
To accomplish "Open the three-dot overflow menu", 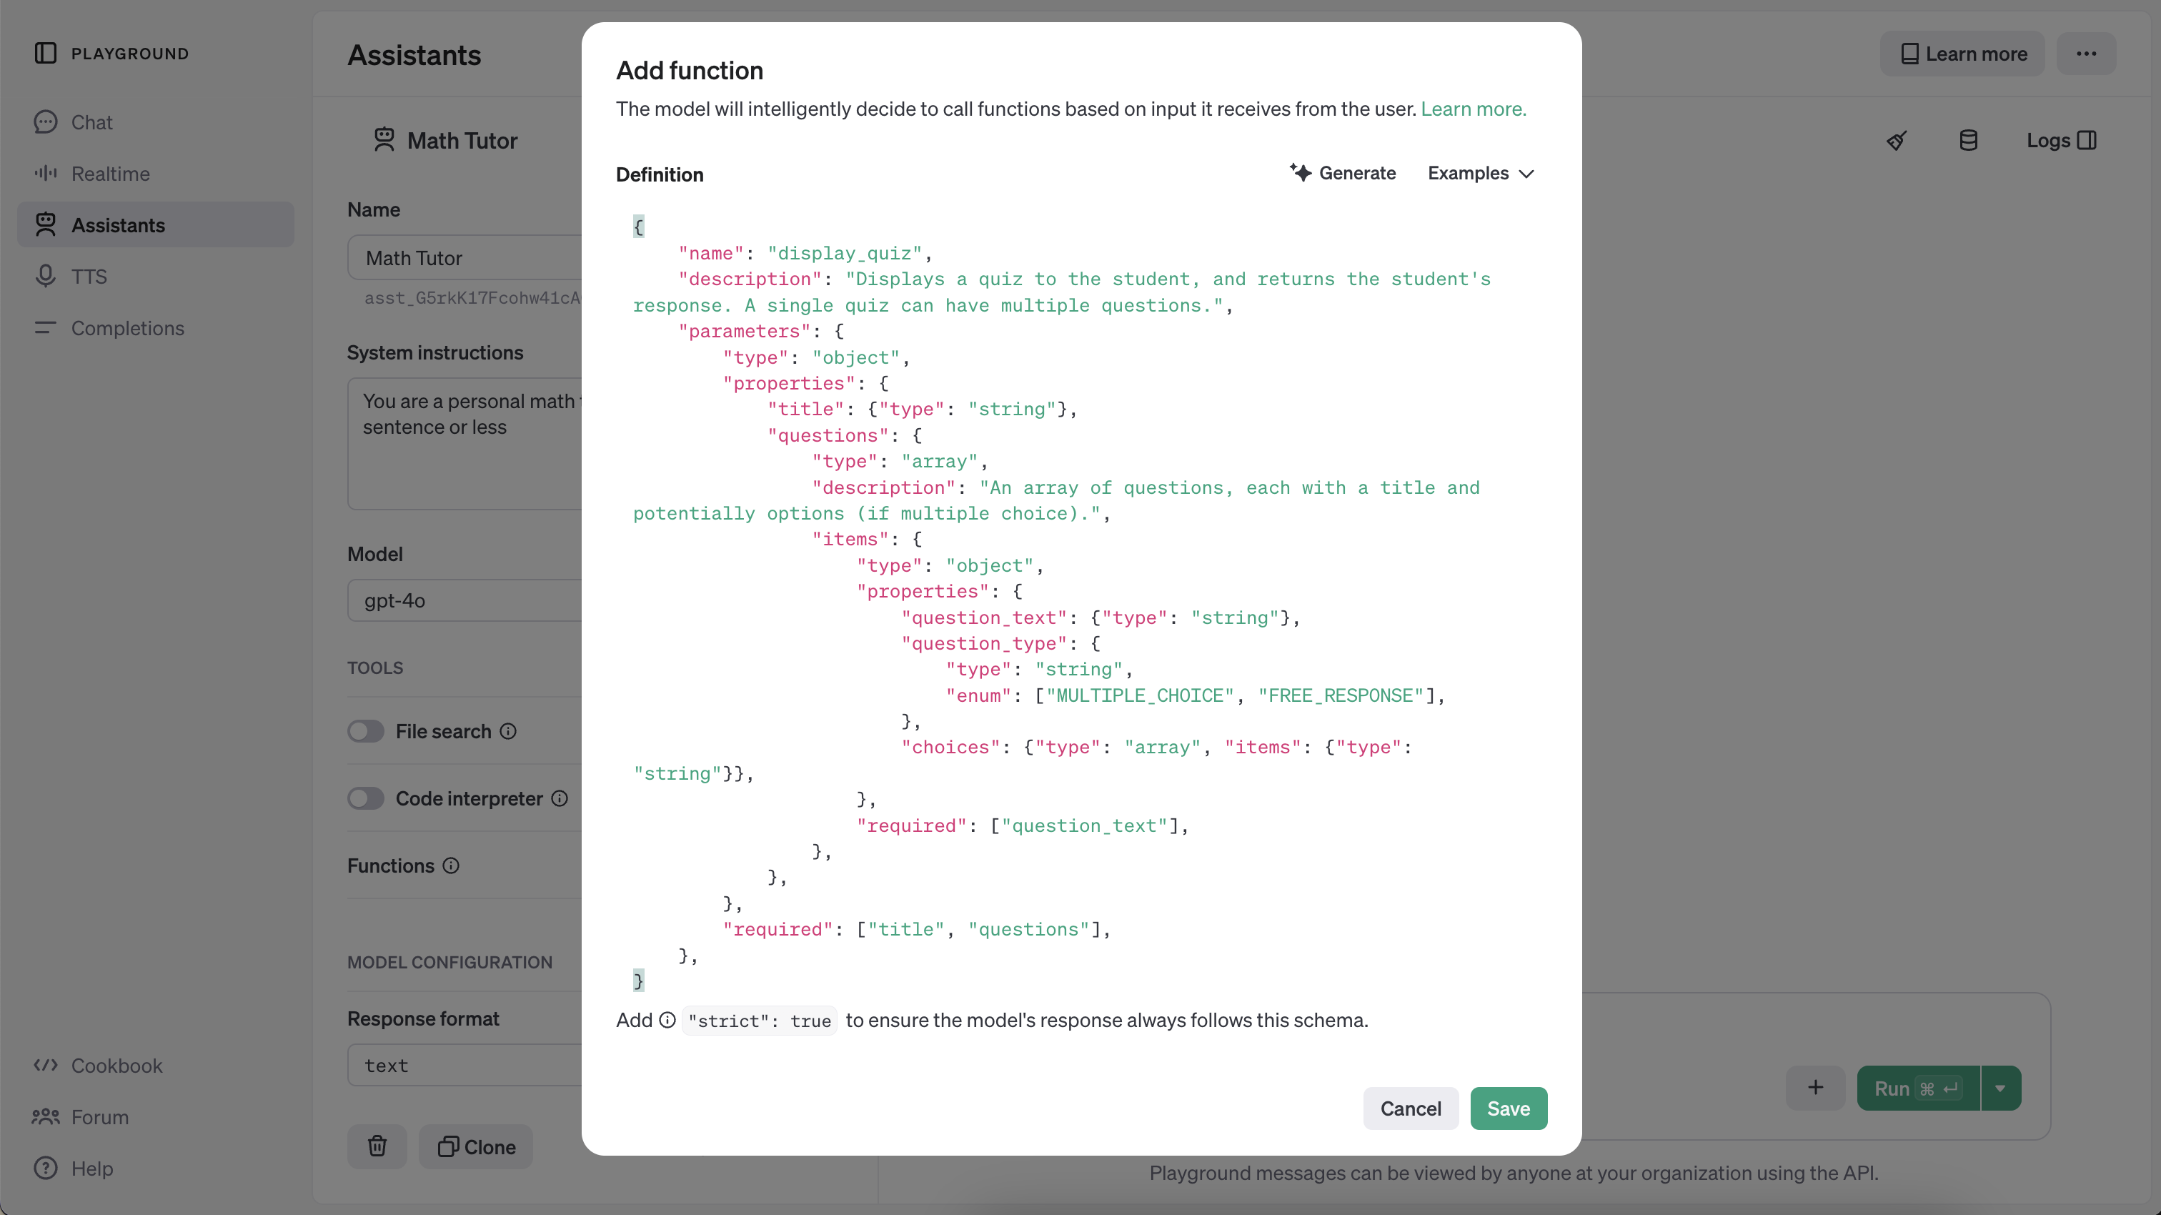I will (x=2087, y=53).
